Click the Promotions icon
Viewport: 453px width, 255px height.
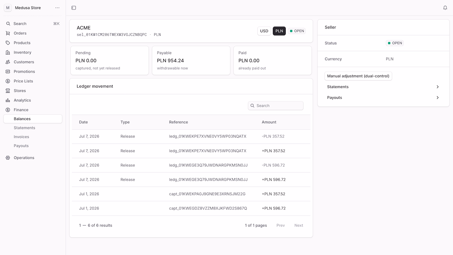point(8,72)
